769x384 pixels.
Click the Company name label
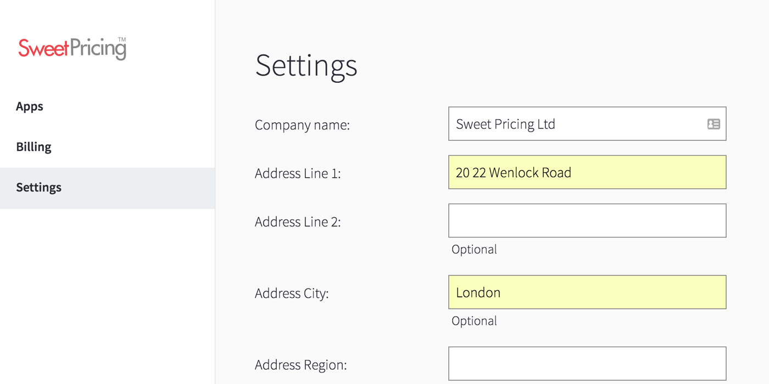302,125
